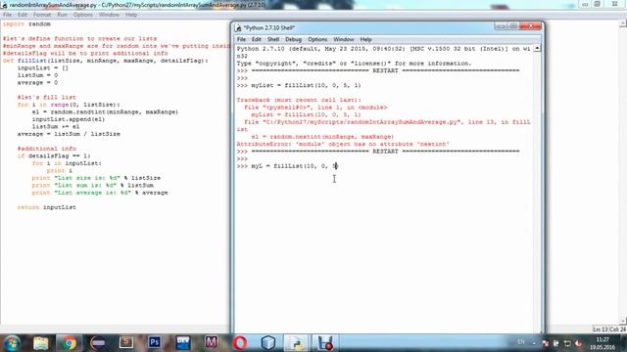
Task: Maximize the Python Shell window
Action: coord(513,26)
